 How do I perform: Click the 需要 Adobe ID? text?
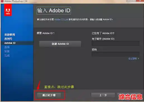[45, 33]
